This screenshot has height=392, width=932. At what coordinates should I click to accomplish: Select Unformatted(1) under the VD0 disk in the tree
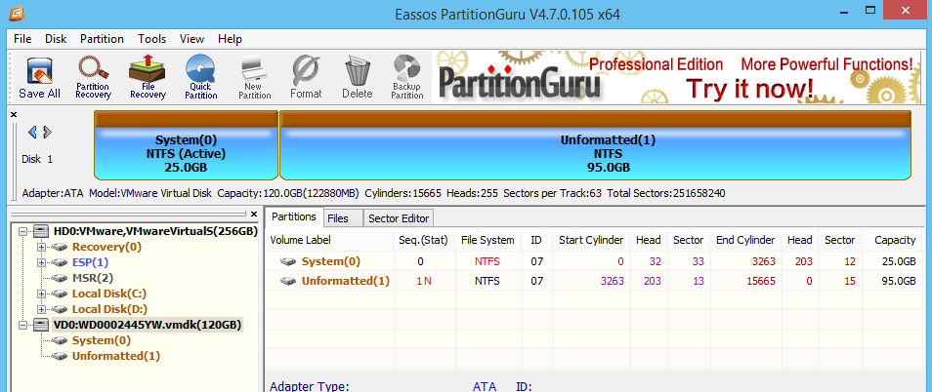[x=116, y=356]
